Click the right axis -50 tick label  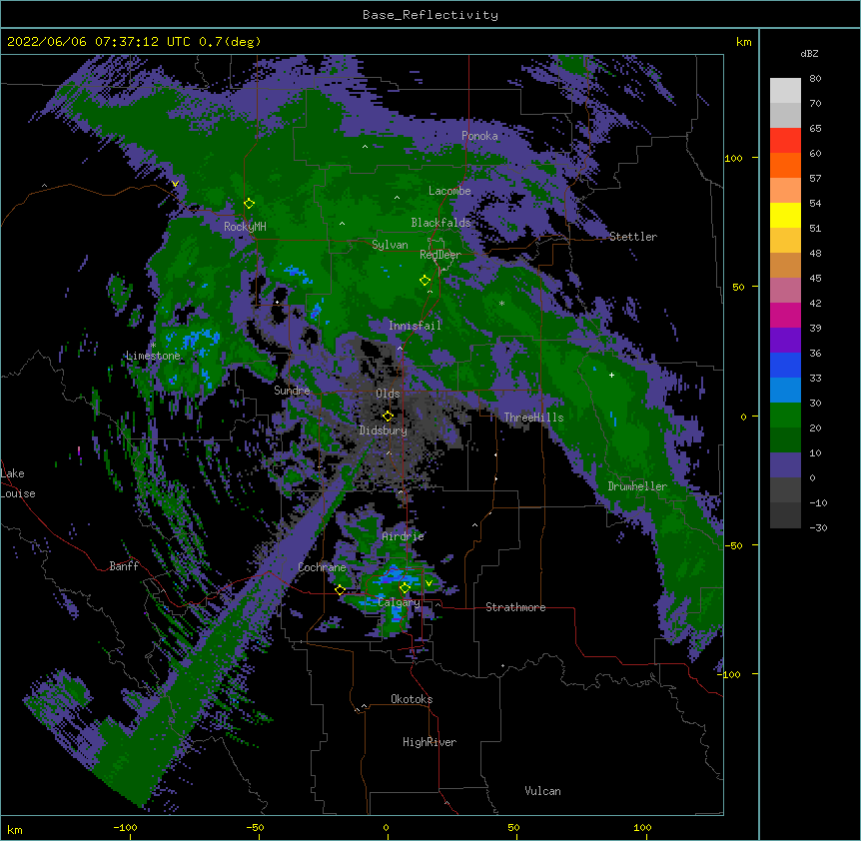[x=733, y=545]
